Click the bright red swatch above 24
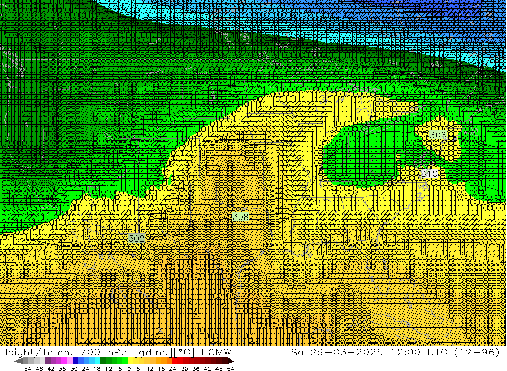 coord(175,361)
